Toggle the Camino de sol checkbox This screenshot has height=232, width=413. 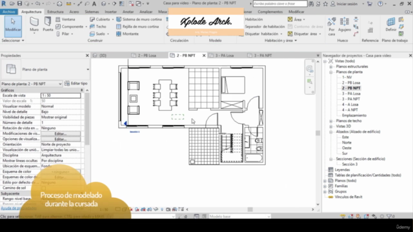[x=43, y=188]
